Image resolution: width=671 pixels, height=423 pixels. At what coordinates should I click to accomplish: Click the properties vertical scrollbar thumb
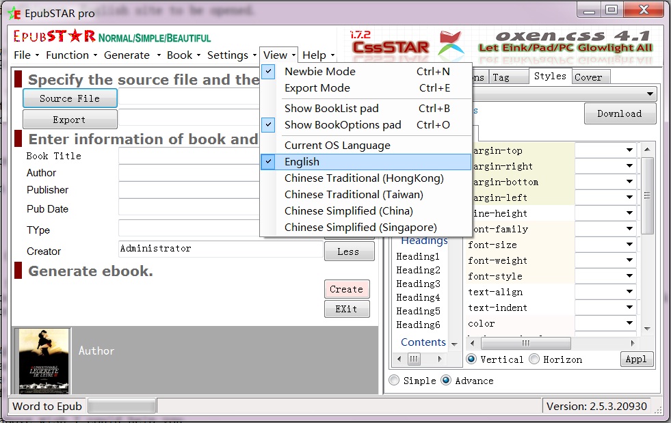(648, 195)
